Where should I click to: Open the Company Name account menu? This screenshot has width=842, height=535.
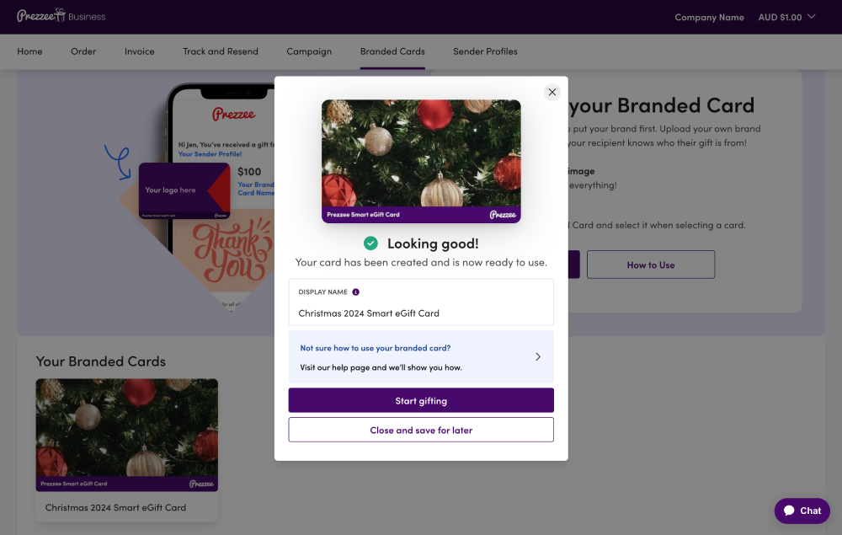pyautogui.click(x=710, y=16)
